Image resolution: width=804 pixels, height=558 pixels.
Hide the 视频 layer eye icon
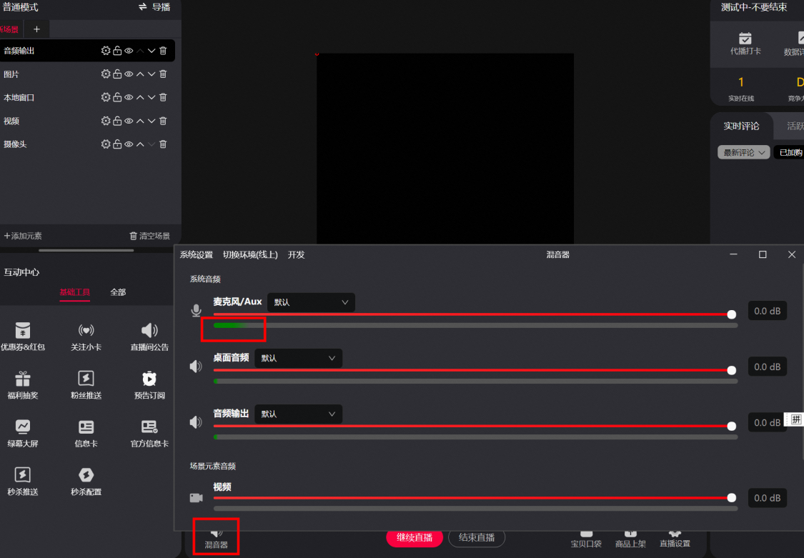[129, 121]
